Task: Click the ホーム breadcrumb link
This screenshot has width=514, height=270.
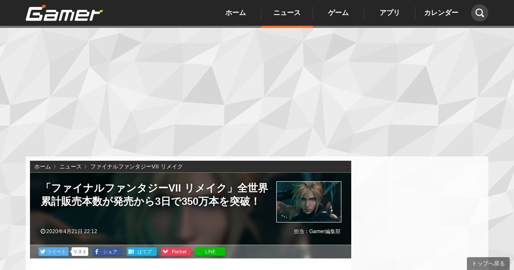Action: pos(42,166)
